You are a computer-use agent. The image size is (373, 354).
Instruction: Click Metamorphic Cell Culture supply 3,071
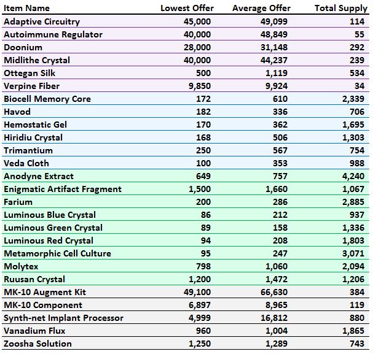click(354, 253)
